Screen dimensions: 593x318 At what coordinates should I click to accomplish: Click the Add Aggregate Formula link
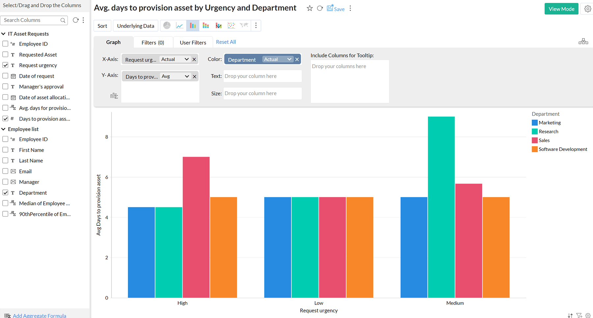click(x=39, y=315)
